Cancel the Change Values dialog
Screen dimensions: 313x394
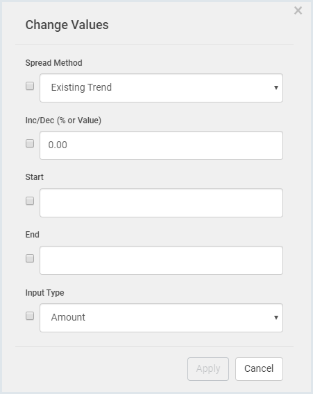(259, 369)
